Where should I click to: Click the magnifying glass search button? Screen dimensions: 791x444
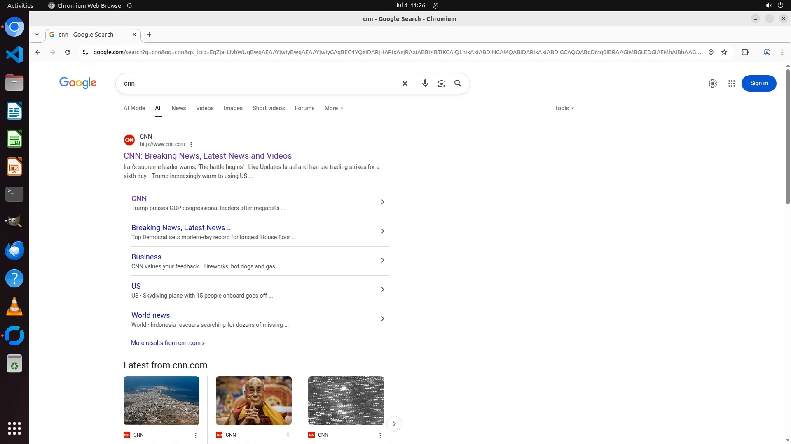[x=458, y=83]
